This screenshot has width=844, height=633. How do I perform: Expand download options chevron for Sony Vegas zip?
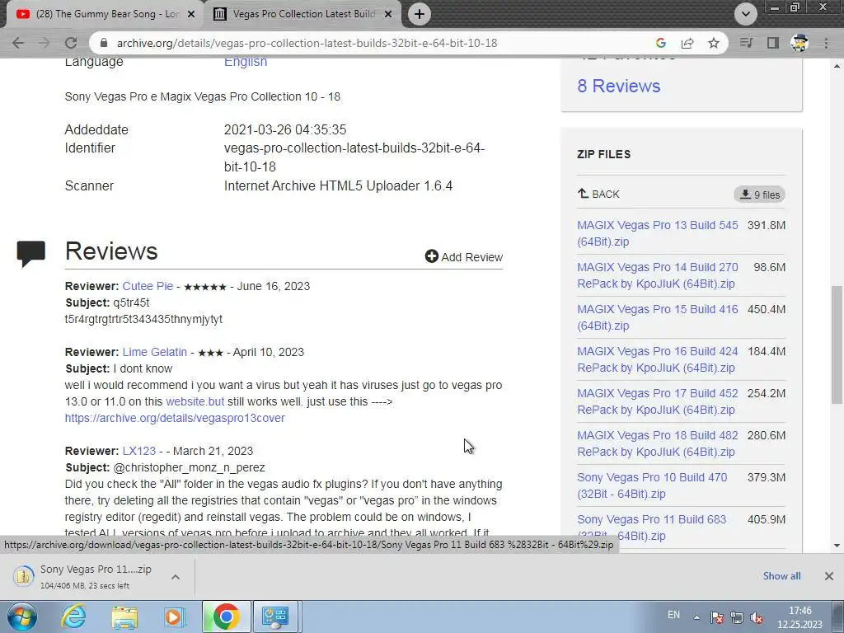click(x=176, y=576)
